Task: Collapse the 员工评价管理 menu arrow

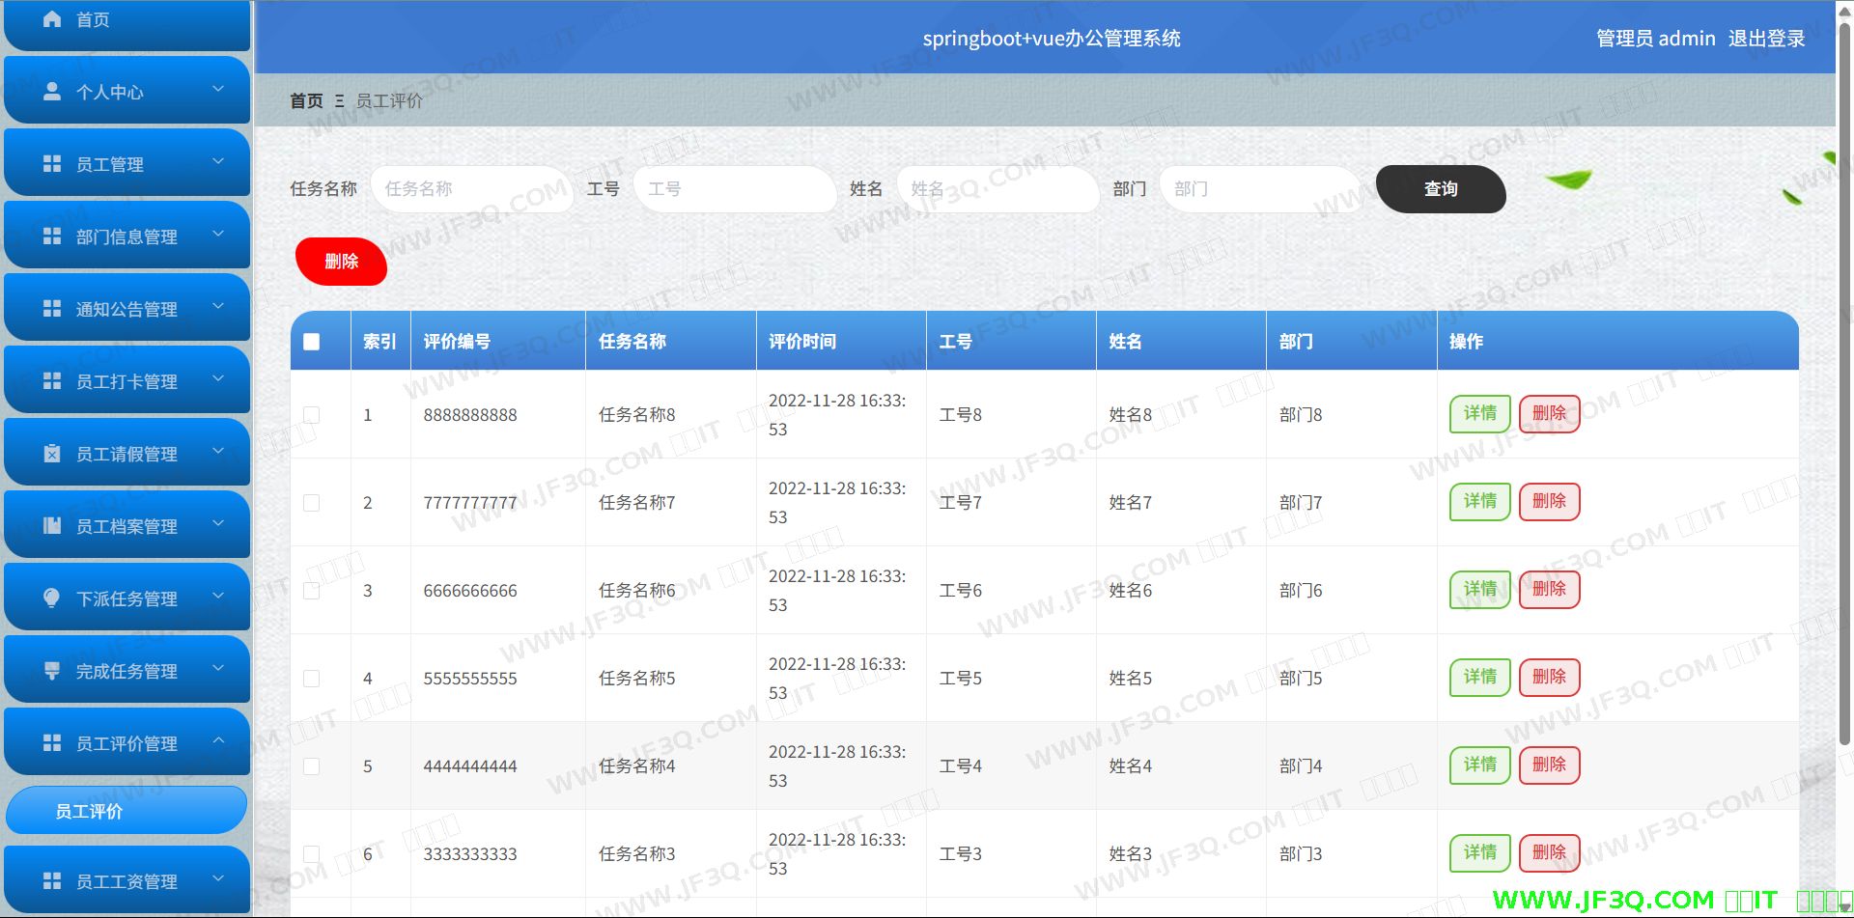Action: pyautogui.click(x=218, y=741)
